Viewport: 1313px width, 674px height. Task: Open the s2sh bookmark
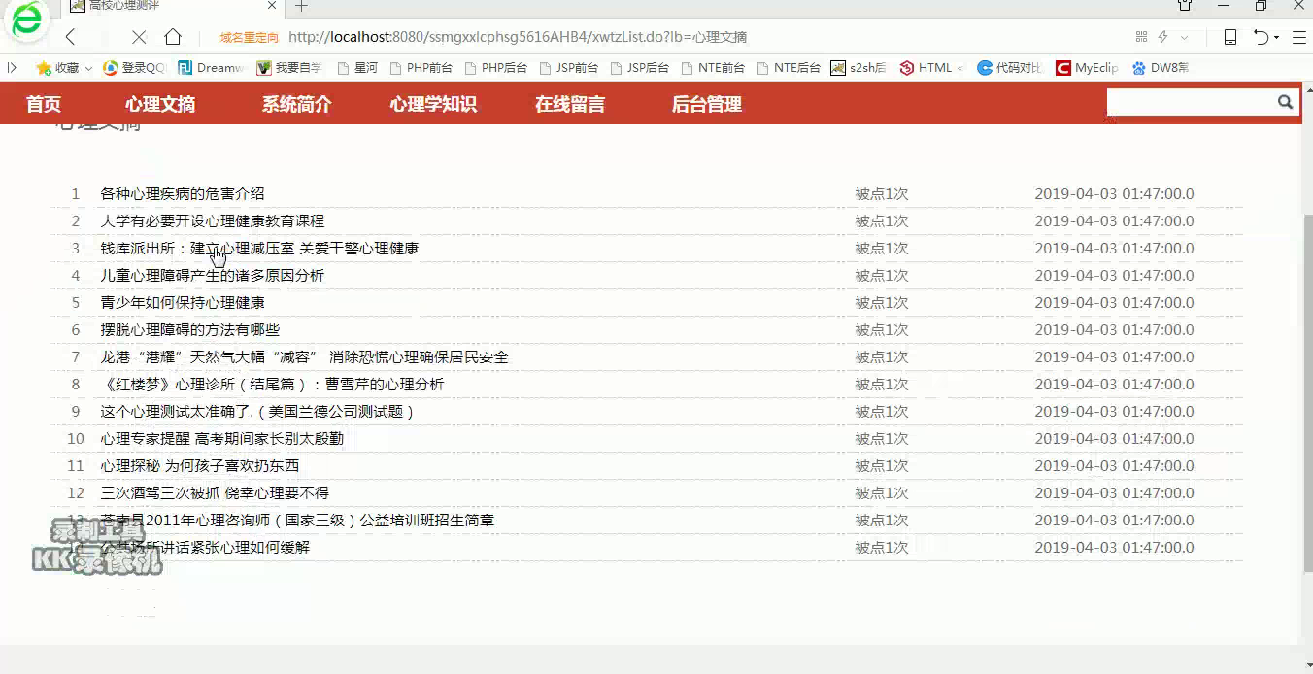(858, 68)
